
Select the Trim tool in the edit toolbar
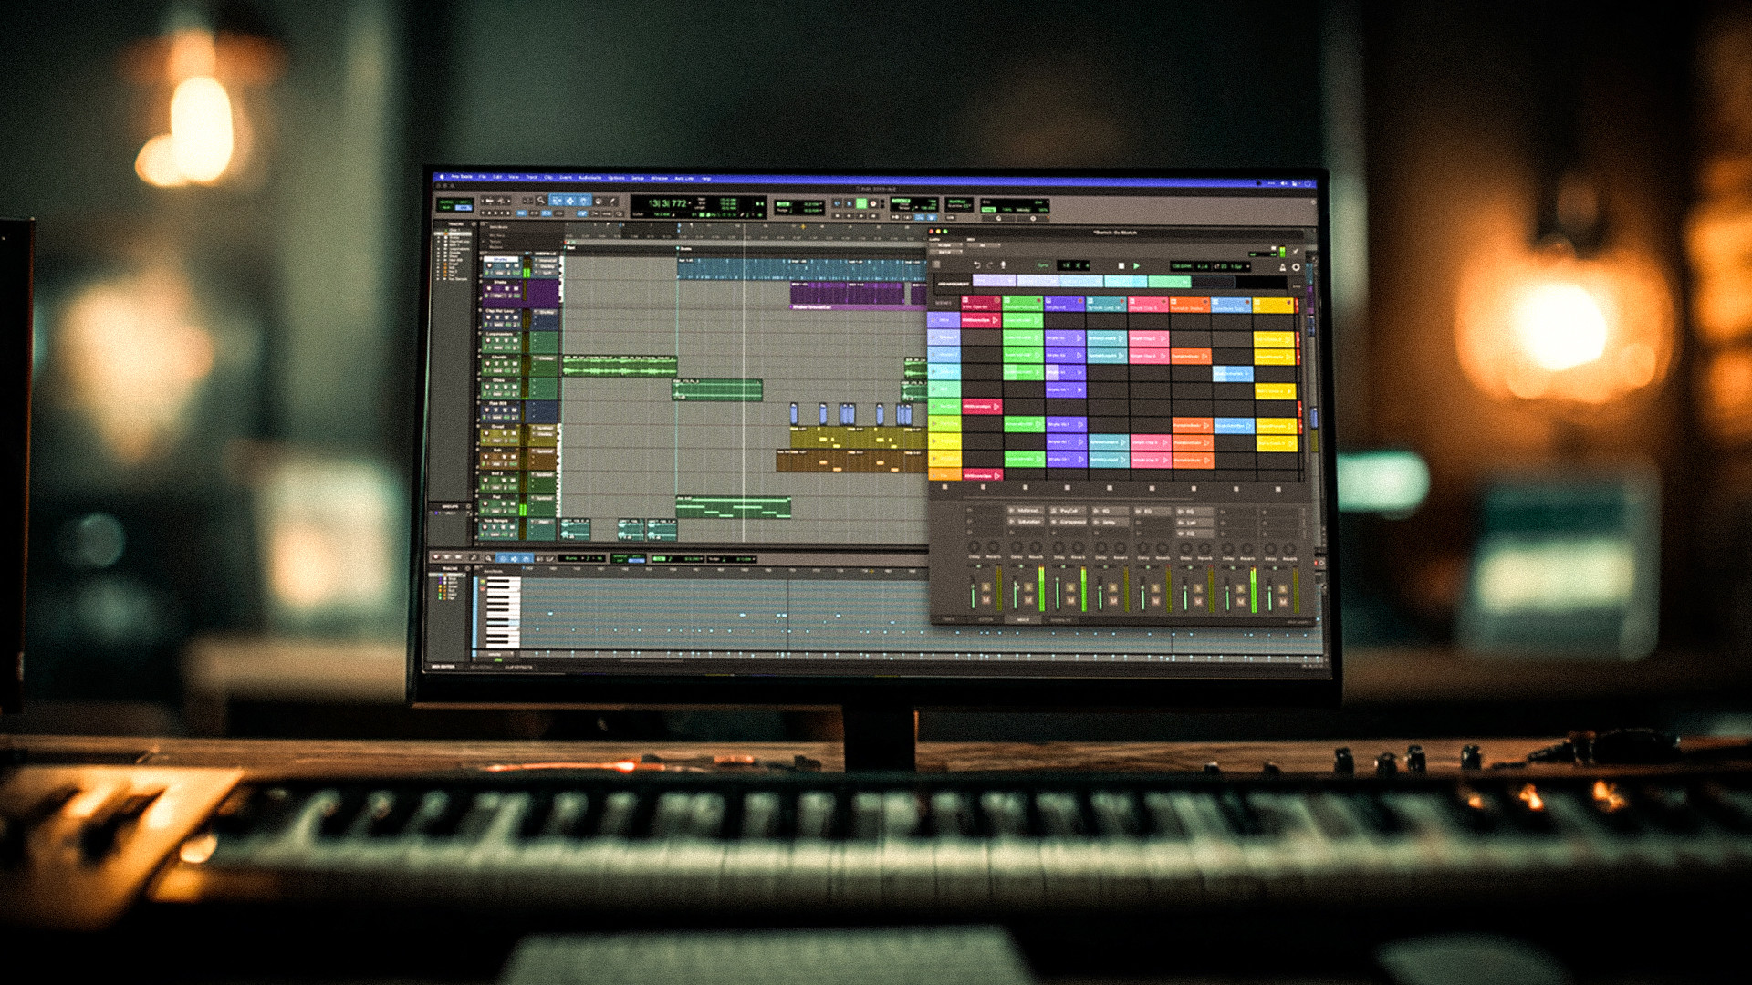[x=557, y=201]
